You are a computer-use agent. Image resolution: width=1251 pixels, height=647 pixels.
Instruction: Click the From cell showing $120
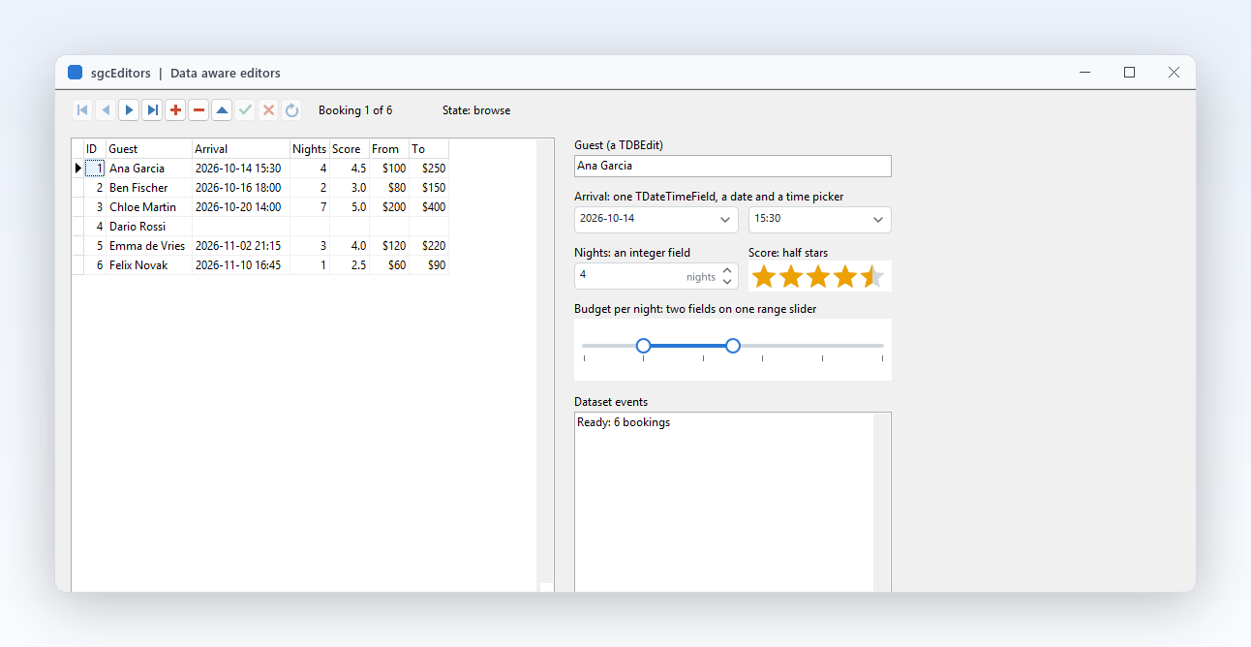[389, 246]
